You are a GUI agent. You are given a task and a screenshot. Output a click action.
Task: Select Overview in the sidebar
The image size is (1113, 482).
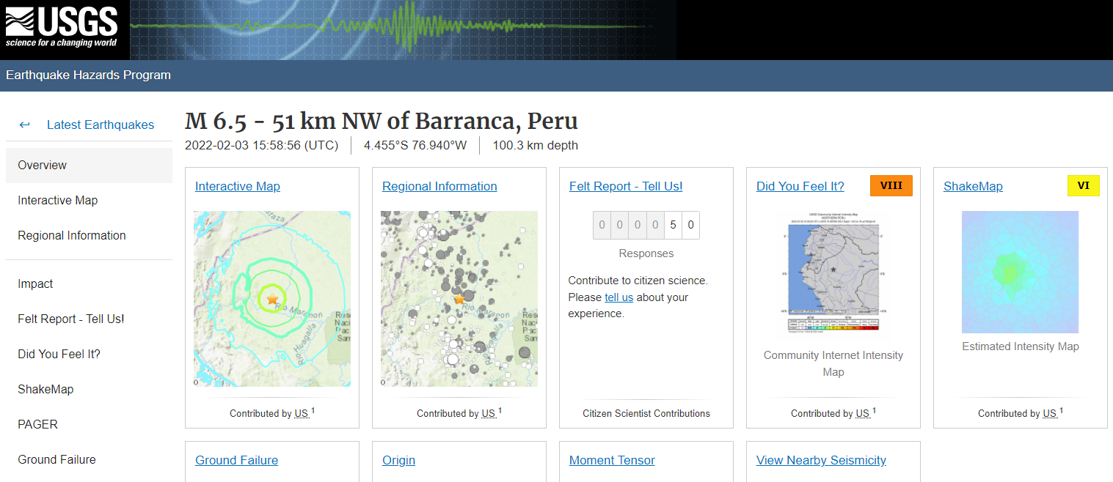89,166
